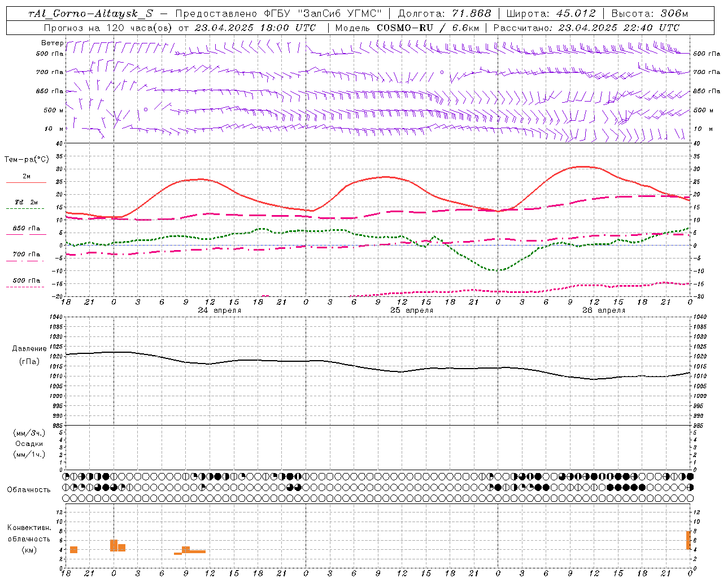Click the Td 2м legend label
Image resolution: width=723 pixels, height=578 pixels.
[27, 202]
